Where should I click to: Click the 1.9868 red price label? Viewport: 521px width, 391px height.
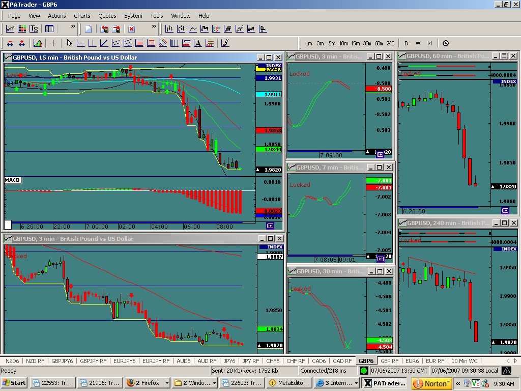point(269,130)
